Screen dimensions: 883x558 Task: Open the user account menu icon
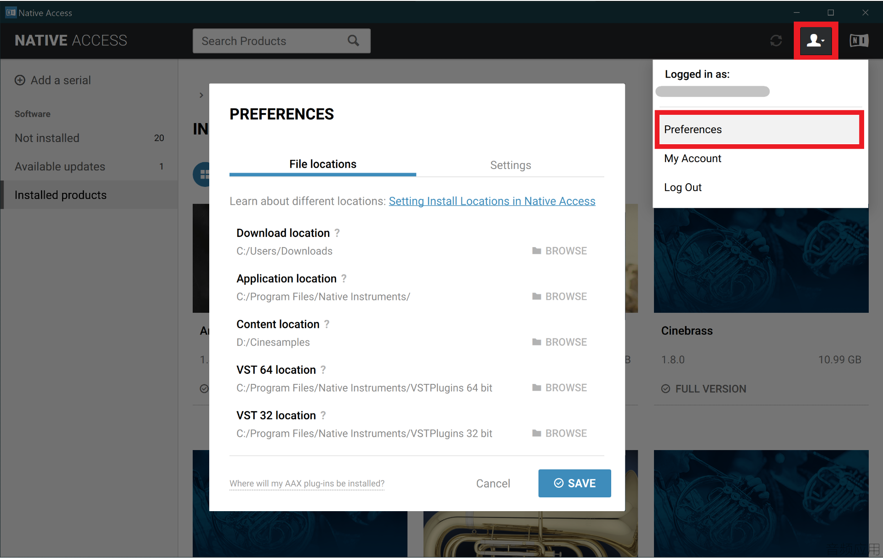pos(816,41)
